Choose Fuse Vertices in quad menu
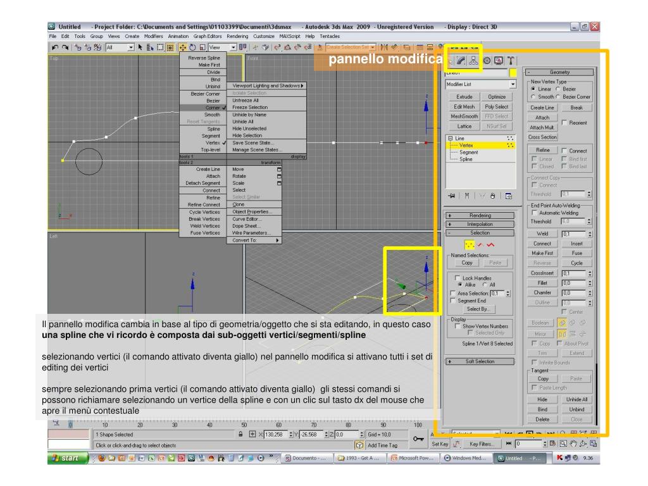This screenshot has height=486, width=648. (x=205, y=233)
